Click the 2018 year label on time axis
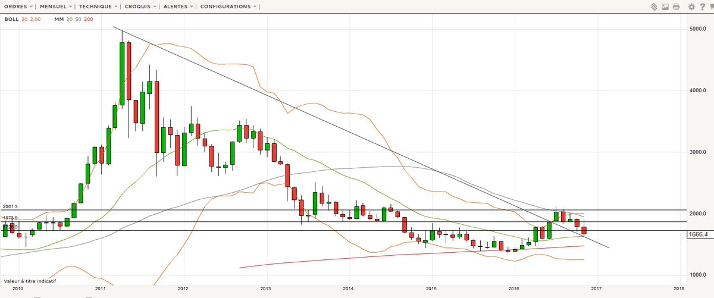 click(680, 288)
